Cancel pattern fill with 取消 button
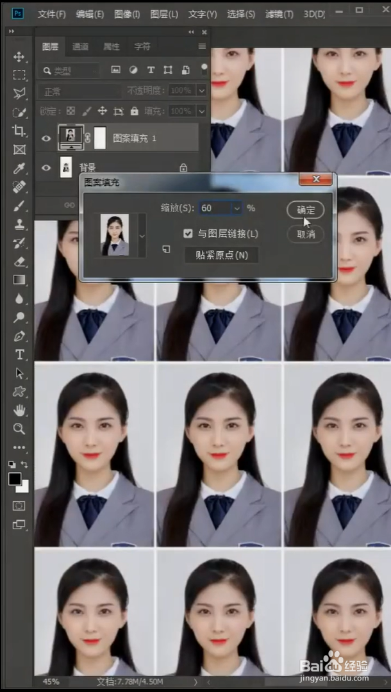The height and width of the screenshot is (692, 391). [x=305, y=235]
